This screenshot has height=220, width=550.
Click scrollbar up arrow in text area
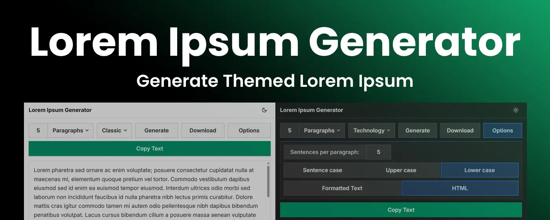[x=268, y=163]
